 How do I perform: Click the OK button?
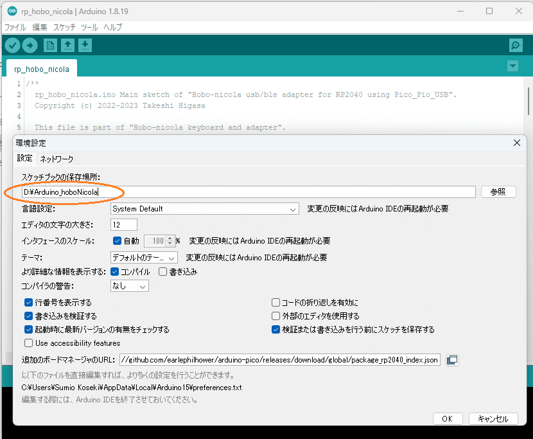pos(448,418)
